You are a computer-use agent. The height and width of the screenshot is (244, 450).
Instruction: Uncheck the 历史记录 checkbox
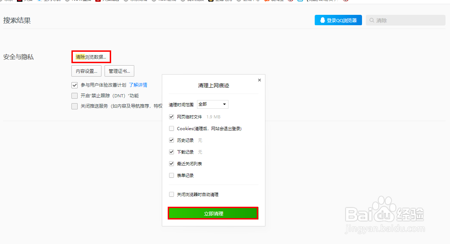coord(172,140)
